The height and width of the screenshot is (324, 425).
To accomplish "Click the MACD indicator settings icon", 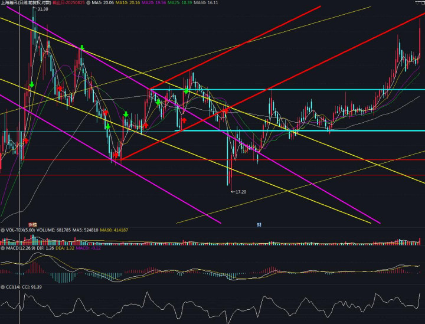I will (2, 248).
